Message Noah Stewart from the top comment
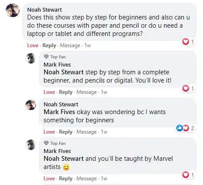203x185 pixels. point(70,45)
